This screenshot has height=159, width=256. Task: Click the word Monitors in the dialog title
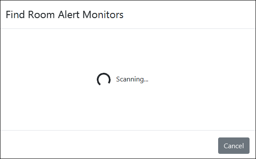103,15
